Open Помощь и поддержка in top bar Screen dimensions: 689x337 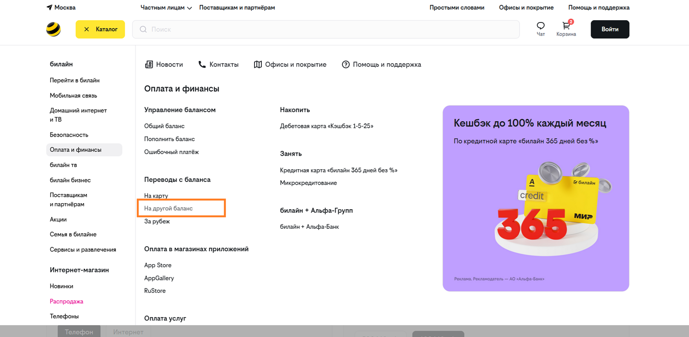pyautogui.click(x=599, y=8)
